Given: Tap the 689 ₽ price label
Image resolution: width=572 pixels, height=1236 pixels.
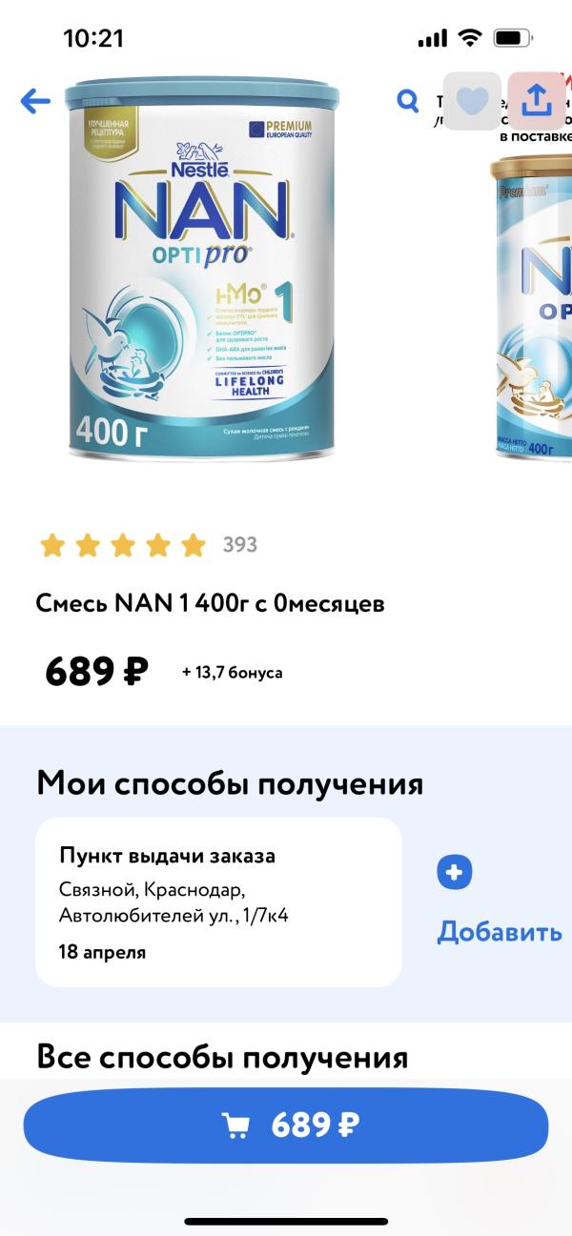Looking at the screenshot, I should point(96,673).
